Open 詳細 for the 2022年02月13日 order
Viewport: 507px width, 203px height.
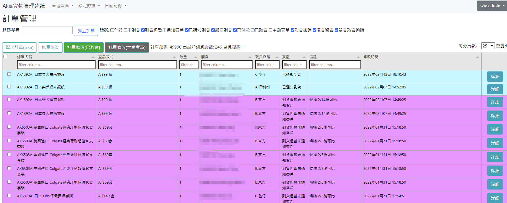click(495, 77)
